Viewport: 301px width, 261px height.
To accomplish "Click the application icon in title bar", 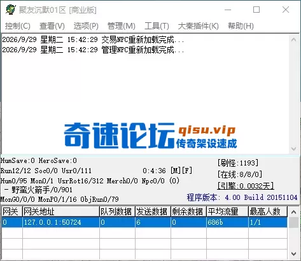I will click(x=10, y=10).
